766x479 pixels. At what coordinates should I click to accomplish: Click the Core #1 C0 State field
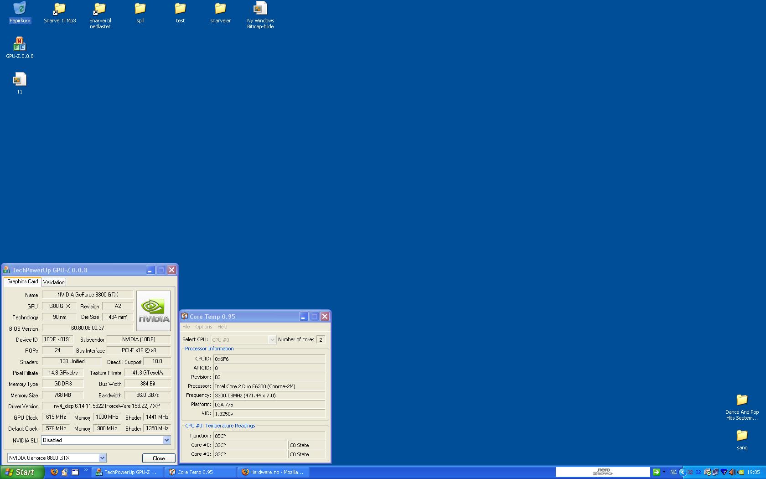(x=306, y=454)
